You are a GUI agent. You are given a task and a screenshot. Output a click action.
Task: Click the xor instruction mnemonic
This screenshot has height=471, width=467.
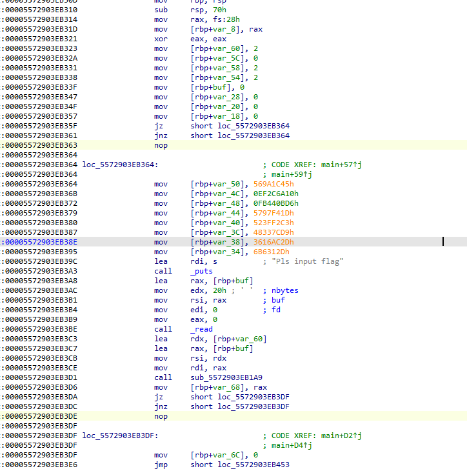(x=160, y=39)
